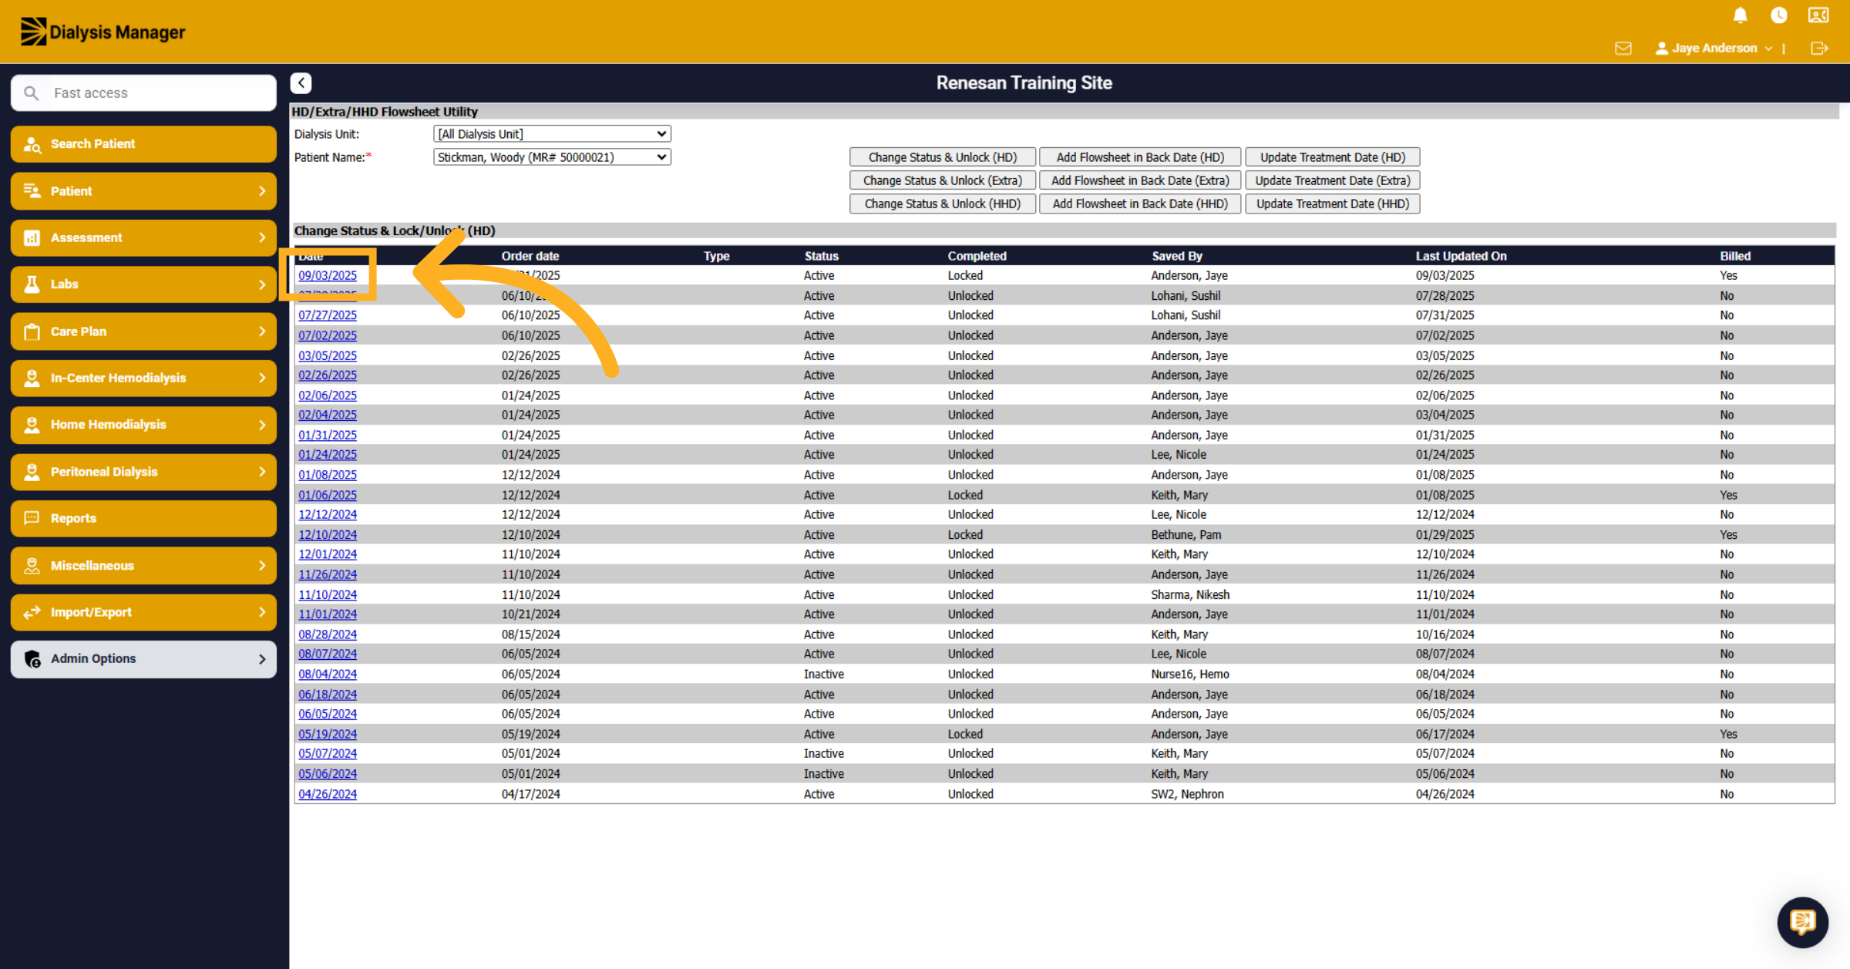Open the clock history icon
The image size is (1850, 969).
point(1778,15)
